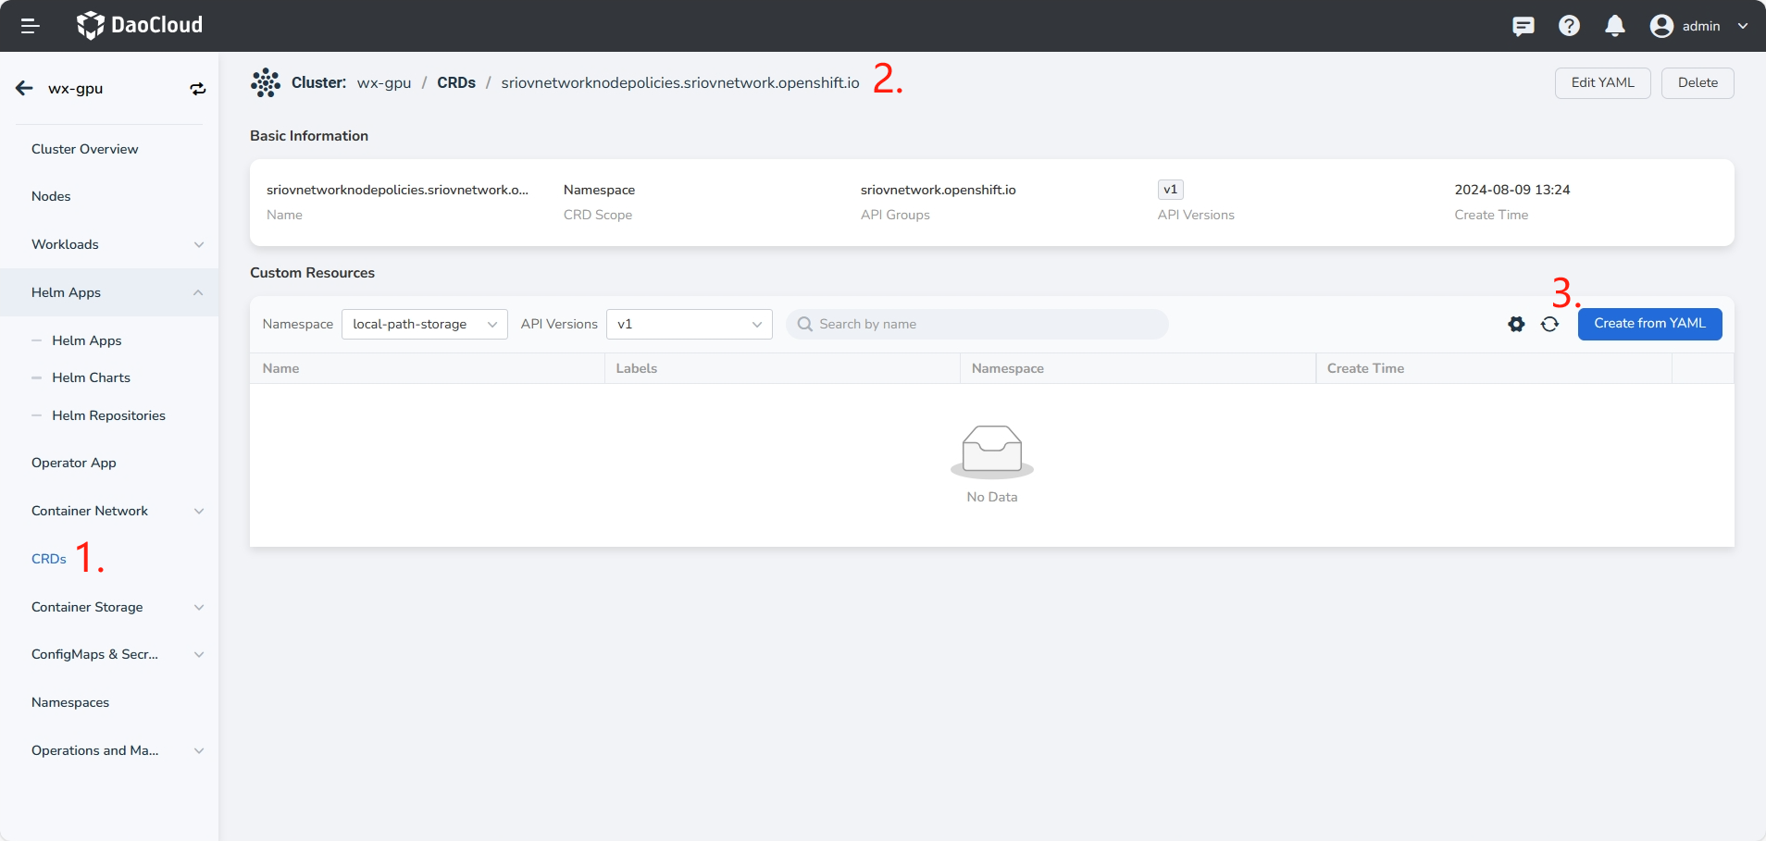Refresh the custom resources list

pos(1549,324)
